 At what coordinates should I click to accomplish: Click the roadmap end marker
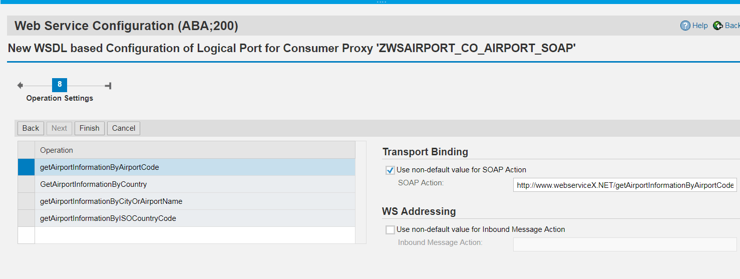point(108,86)
